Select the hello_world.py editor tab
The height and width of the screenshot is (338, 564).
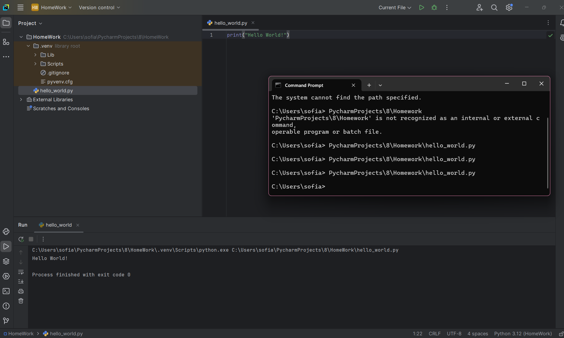tap(231, 23)
